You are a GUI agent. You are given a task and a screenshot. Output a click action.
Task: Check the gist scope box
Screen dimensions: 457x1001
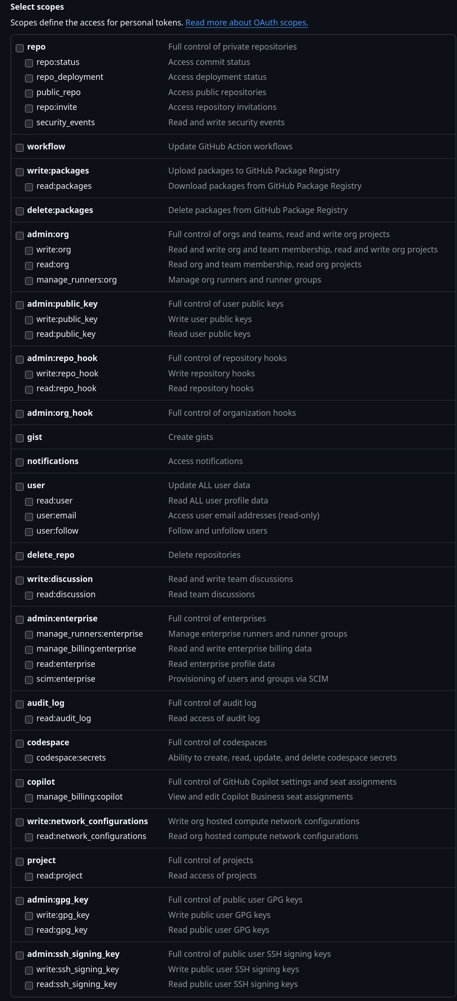click(19, 438)
